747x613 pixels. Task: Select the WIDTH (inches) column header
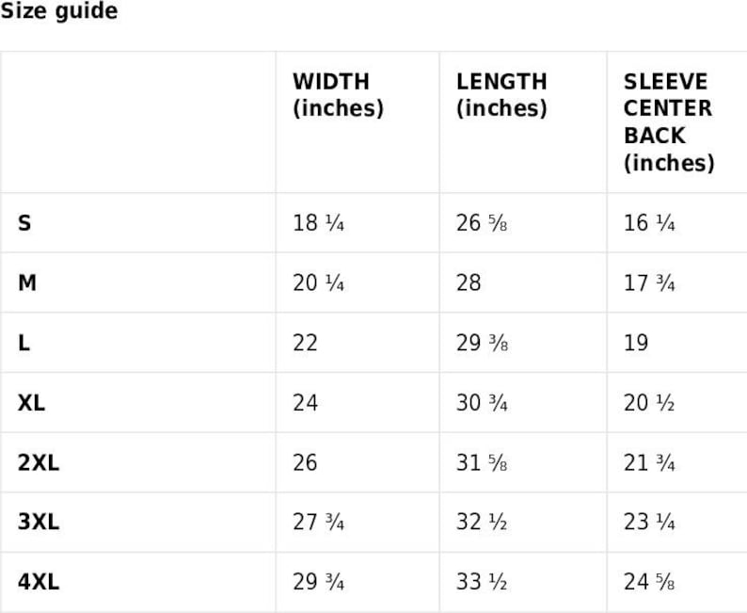click(x=338, y=95)
